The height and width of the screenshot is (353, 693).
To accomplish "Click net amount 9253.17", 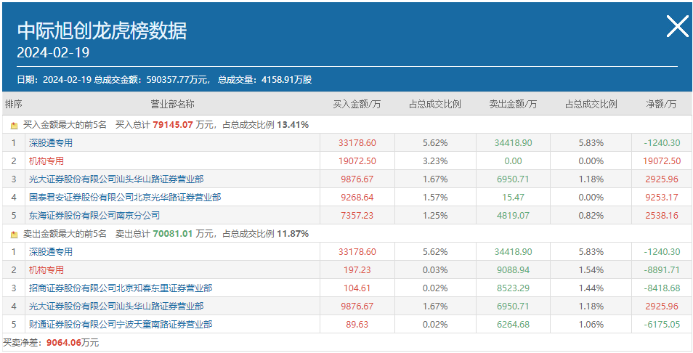I will click(662, 197).
